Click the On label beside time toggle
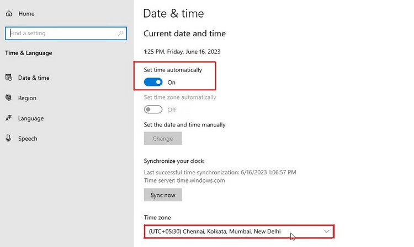The height and width of the screenshot is (247, 414). click(171, 83)
